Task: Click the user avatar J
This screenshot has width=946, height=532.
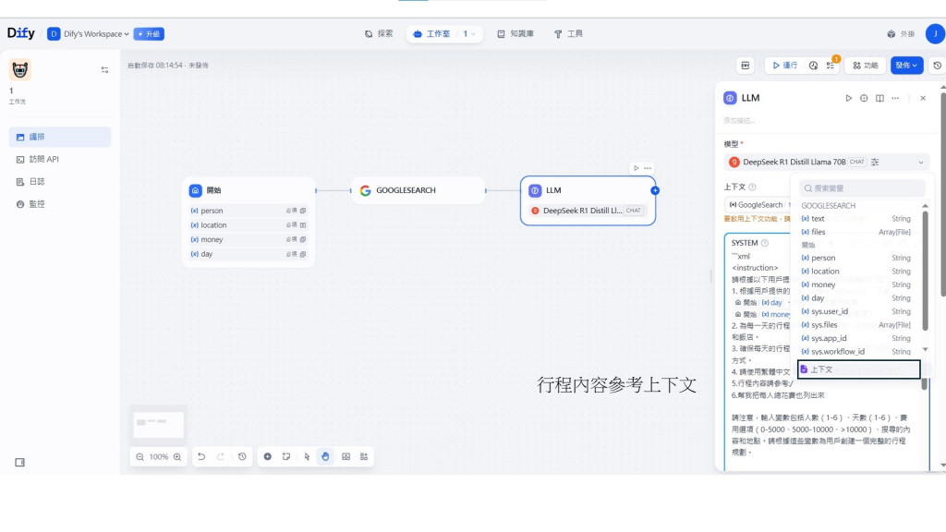Action: pos(935,34)
